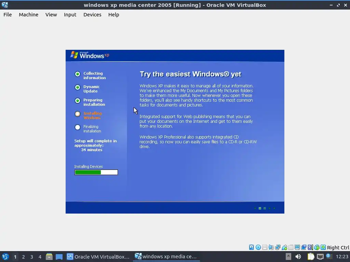Image resolution: width=350 pixels, height=262 pixels.
Task: Click the audio status icon in VirtualBox
Action: click(x=271, y=247)
